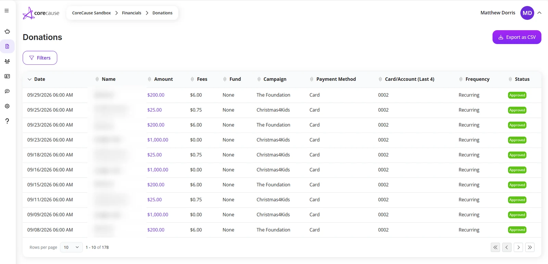This screenshot has width=548, height=264.
Task: Open the chat bubble sidebar icon
Action: tap(7, 91)
